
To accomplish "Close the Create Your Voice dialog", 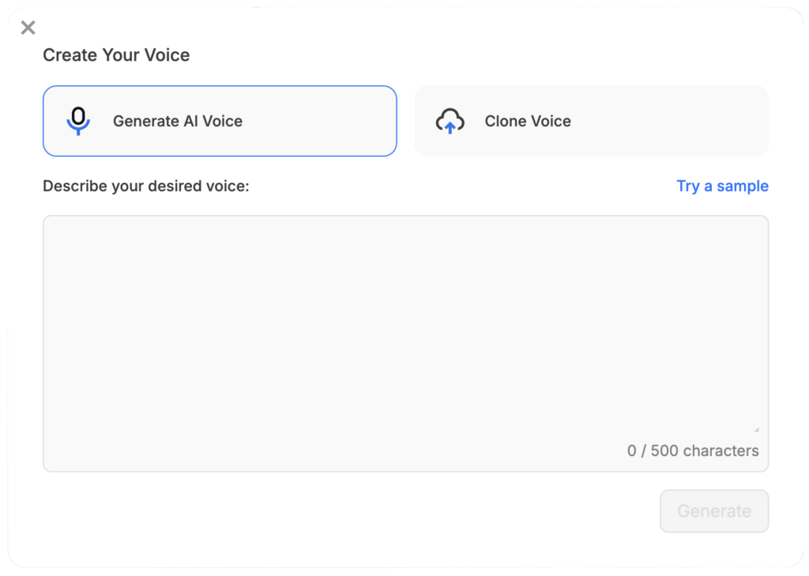I will pyautogui.click(x=28, y=28).
